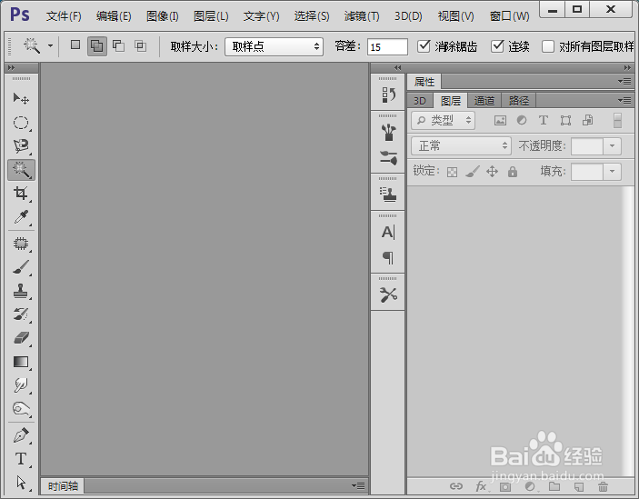Toggle the 连续 contiguous checkbox
The width and height of the screenshot is (639, 499).
coord(497,46)
